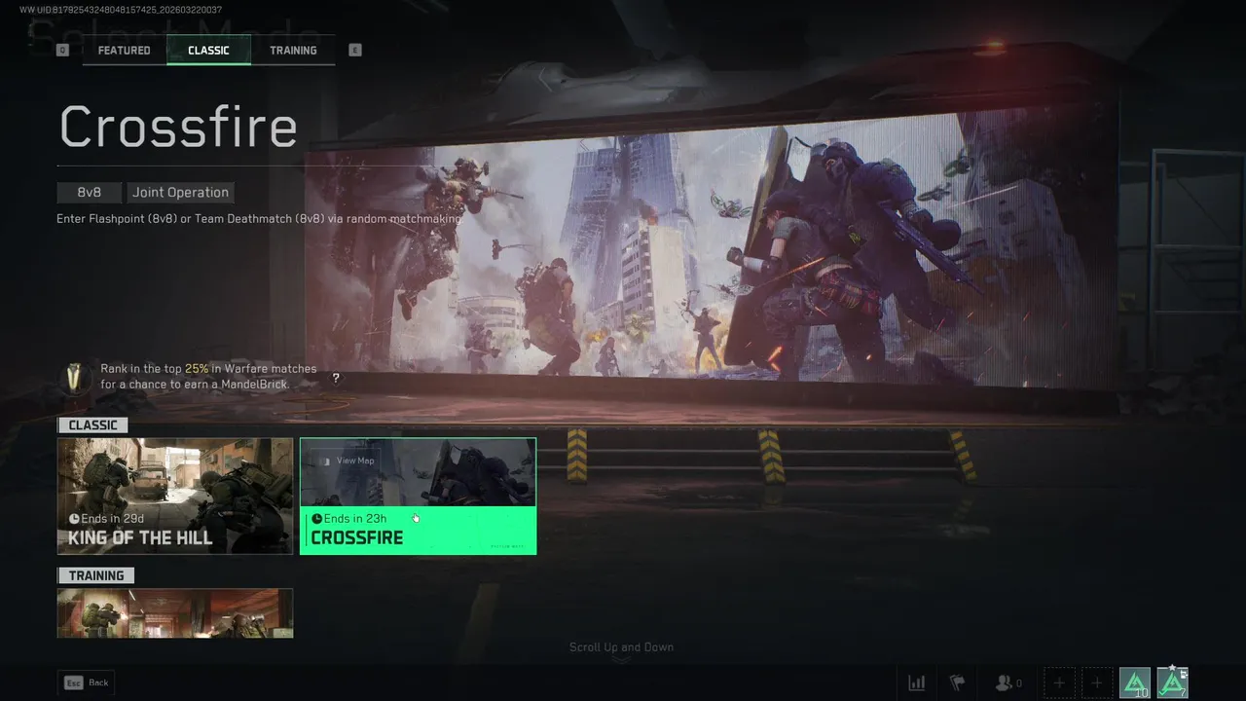The height and width of the screenshot is (701, 1246).
Task: Open the statistics bar chart icon
Action: [x=916, y=683]
